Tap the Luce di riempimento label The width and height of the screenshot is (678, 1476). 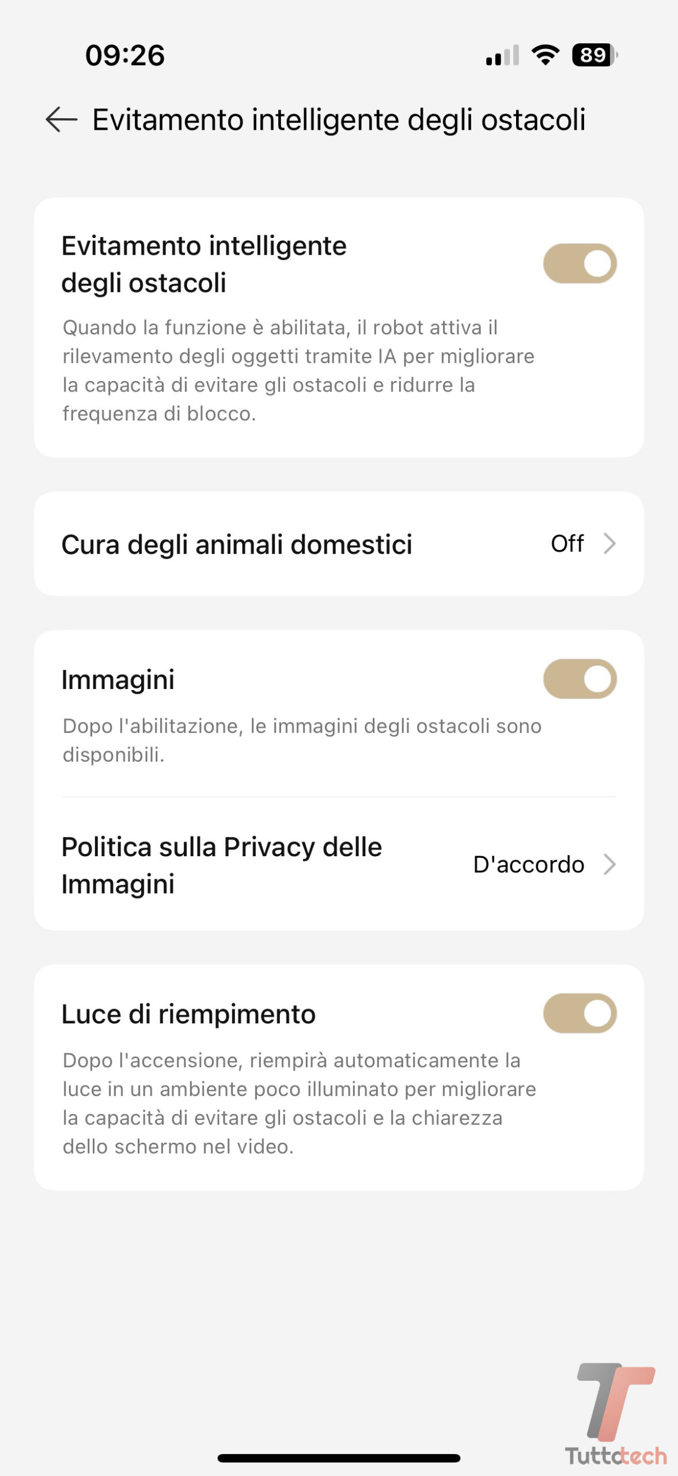coord(188,1014)
